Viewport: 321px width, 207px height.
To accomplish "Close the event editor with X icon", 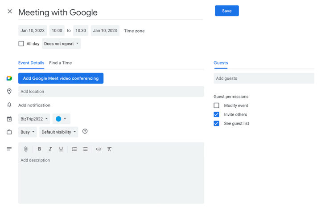I will tap(10, 12).
